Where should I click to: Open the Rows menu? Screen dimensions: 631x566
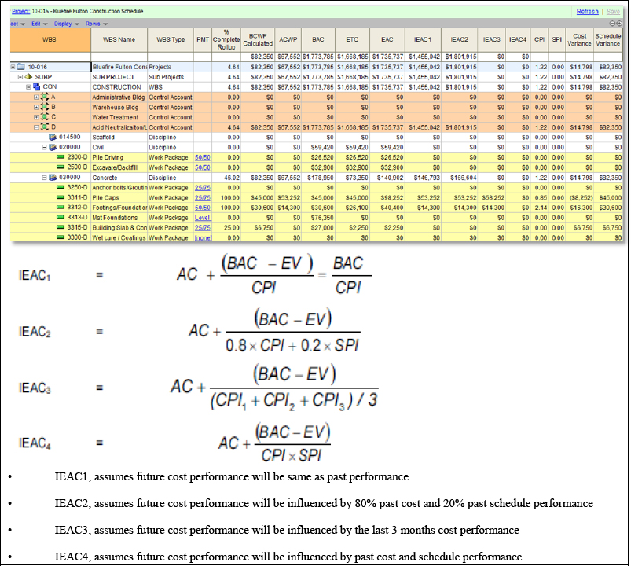pos(97,24)
